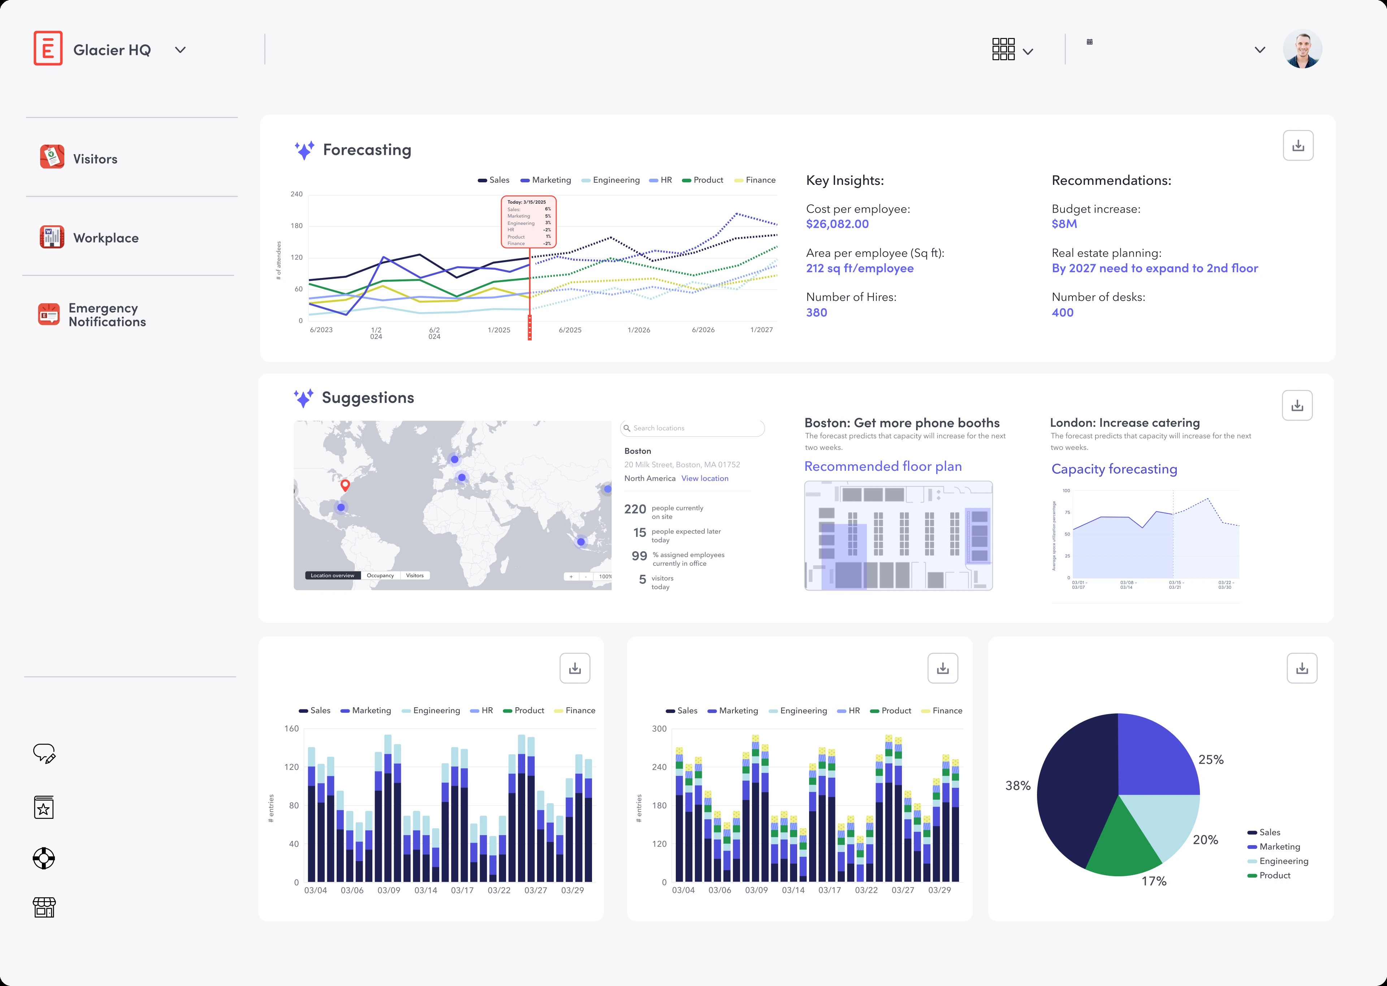The height and width of the screenshot is (986, 1387).
Task: Expand the date range chevron near avatar
Action: (x=1260, y=50)
